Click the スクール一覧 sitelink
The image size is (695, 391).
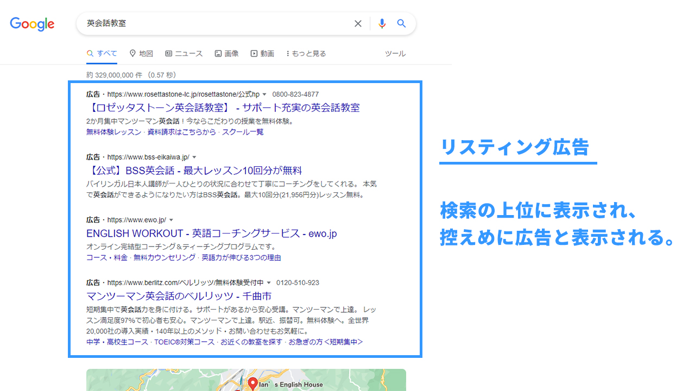[x=243, y=132]
